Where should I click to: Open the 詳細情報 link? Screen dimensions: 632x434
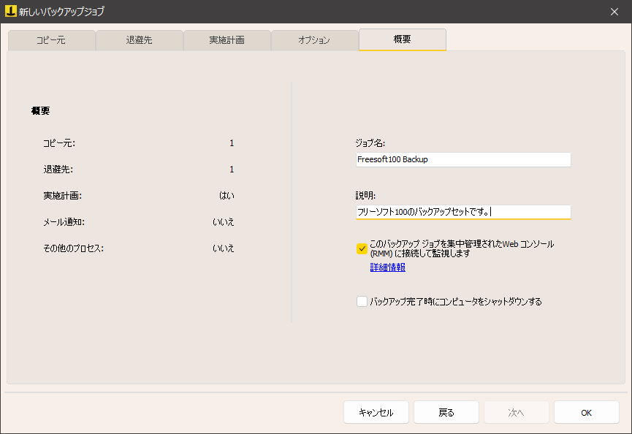388,267
